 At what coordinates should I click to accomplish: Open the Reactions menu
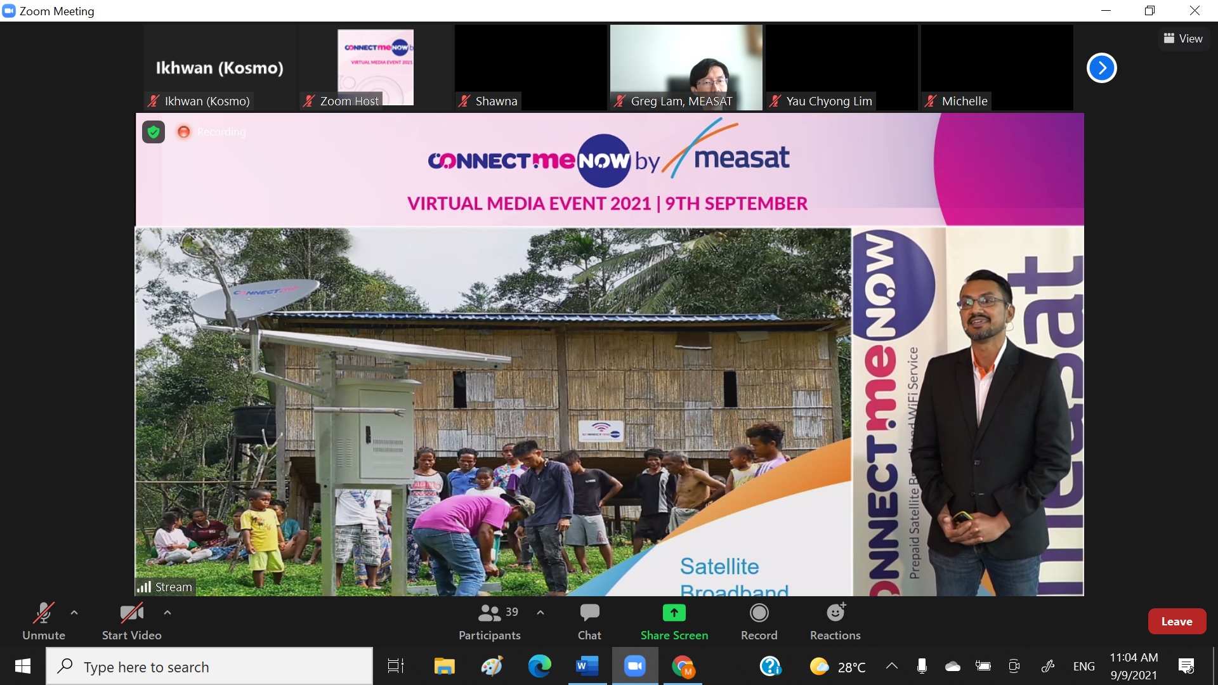[835, 622]
